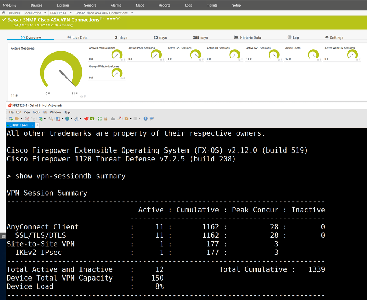Screen dimensions: 367x300
Task: Pin the Active SVC Sessions channel
Action: click(281, 60)
